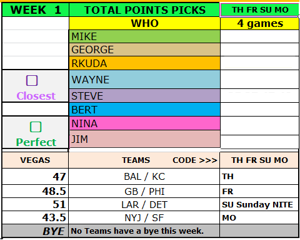Click the empty picks cell beside MIKE
This screenshot has width=300, height=240.
pos(259,36)
